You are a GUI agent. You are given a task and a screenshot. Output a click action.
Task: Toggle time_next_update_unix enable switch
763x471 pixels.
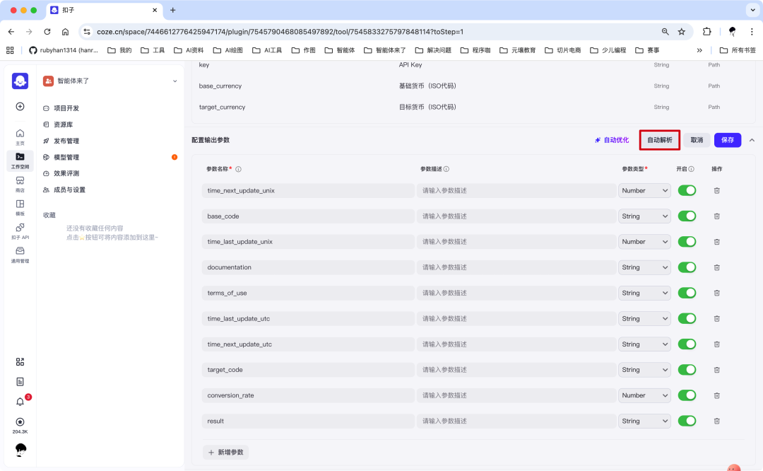pos(687,190)
